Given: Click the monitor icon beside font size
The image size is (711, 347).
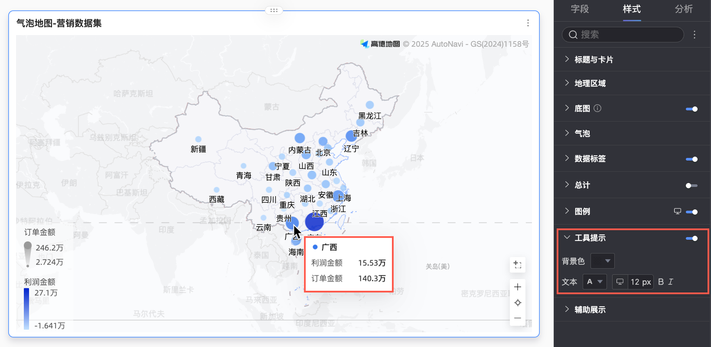Looking at the screenshot, I should [x=620, y=282].
